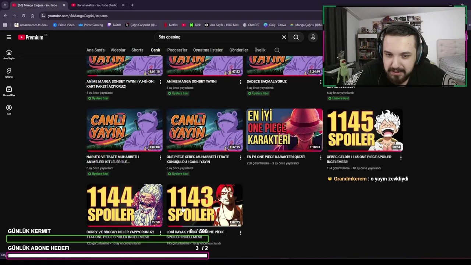Switch to the Videolar channel tab

point(118,50)
